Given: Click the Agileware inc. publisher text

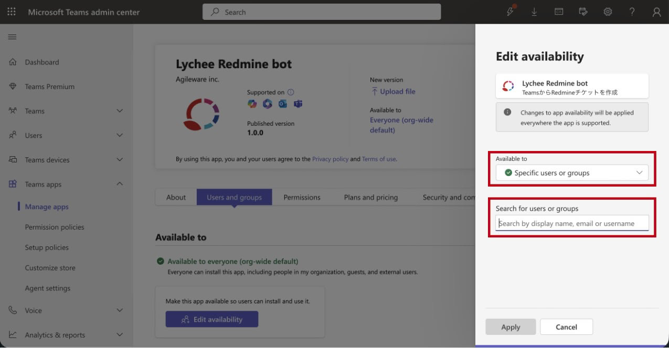Looking at the screenshot, I should click(197, 79).
